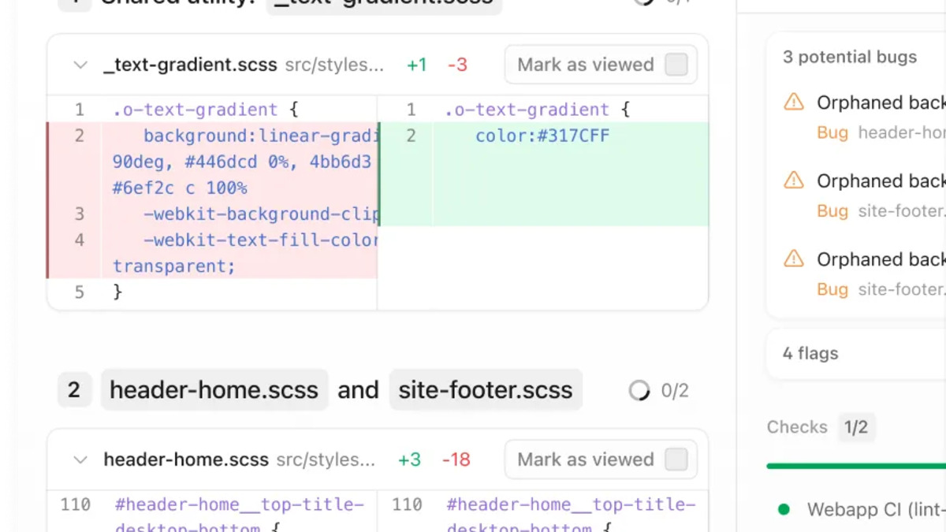Expand the 3 potential bugs section
This screenshot has width=946, height=532.
(850, 57)
